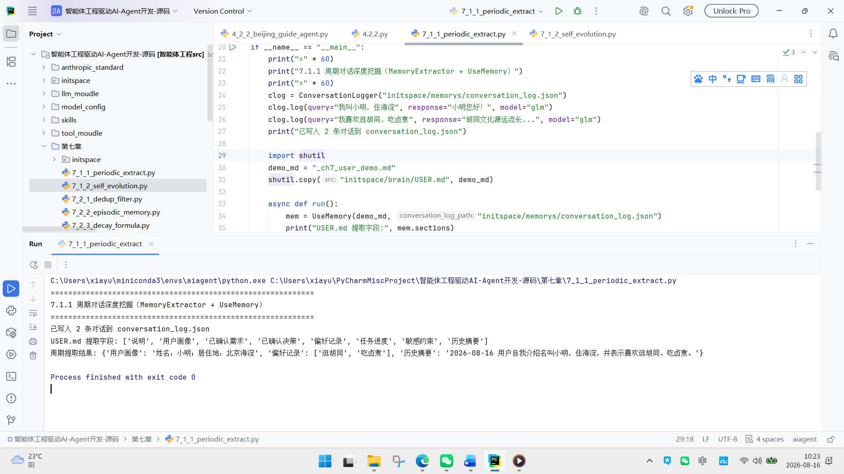
Task: Toggle punctuation mode in IME toolbar
Action: [x=727, y=79]
